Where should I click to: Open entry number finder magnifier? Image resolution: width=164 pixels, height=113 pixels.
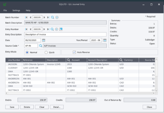(52, 29)
